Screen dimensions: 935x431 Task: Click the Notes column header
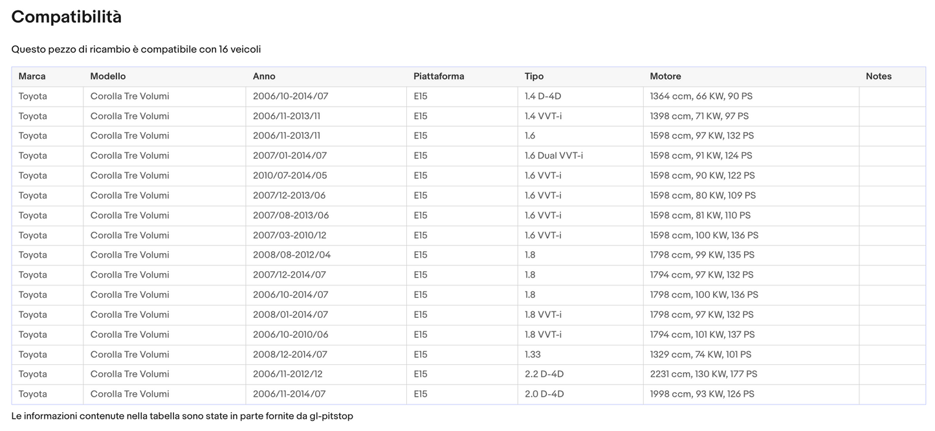(878, 76)
